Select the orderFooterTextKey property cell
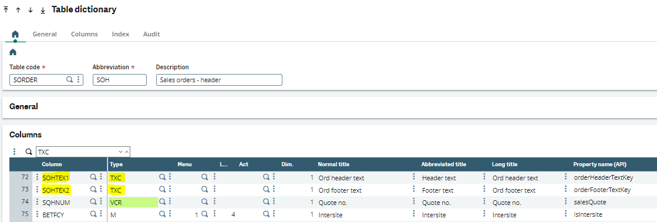Screen dimensions: 657x222 tap(602, 190)
